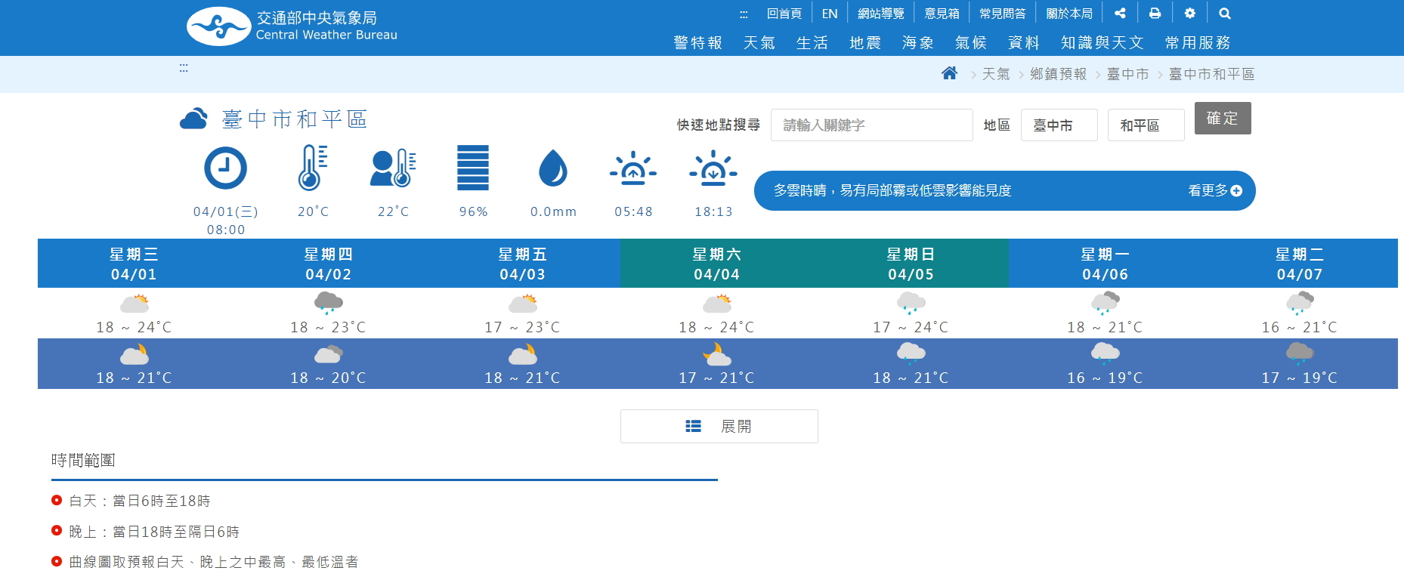Screen dimensions: 1404x577
Task: Open the 地震 menu
Action: (865, 43)
